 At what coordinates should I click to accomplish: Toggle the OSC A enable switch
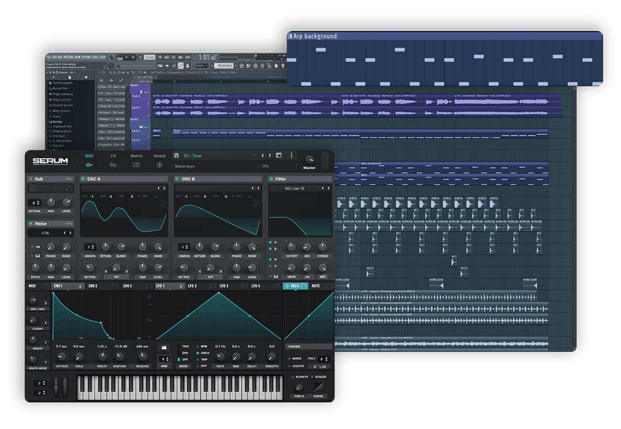pos(83,179)
